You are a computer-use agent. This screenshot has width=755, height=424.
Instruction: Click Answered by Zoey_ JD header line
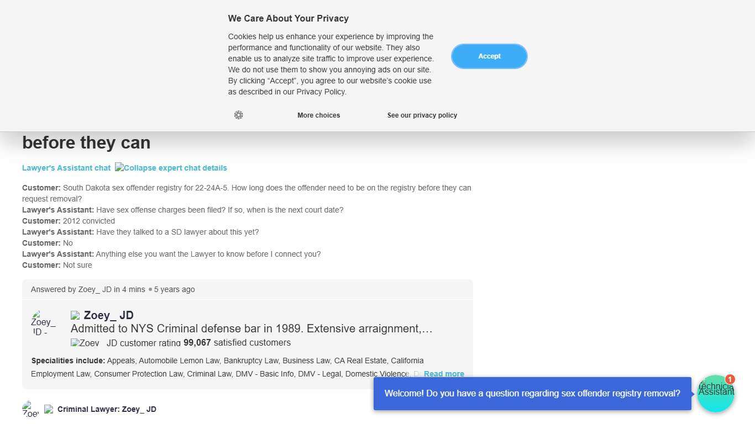[x=113, y=289]
